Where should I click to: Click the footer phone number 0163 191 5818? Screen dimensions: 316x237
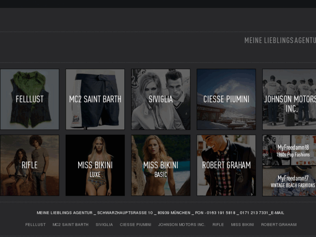(221, 213)
